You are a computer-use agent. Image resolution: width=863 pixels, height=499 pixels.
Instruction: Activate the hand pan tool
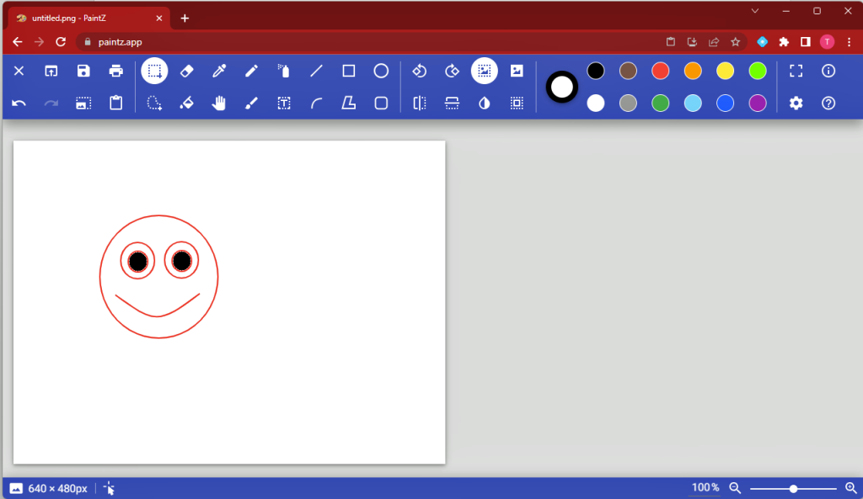click(x=219, y=103)
